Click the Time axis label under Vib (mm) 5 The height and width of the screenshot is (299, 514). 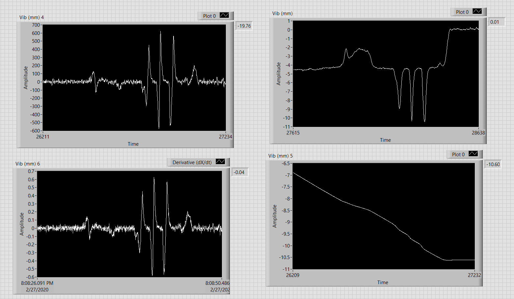click(x=383, y=282)
